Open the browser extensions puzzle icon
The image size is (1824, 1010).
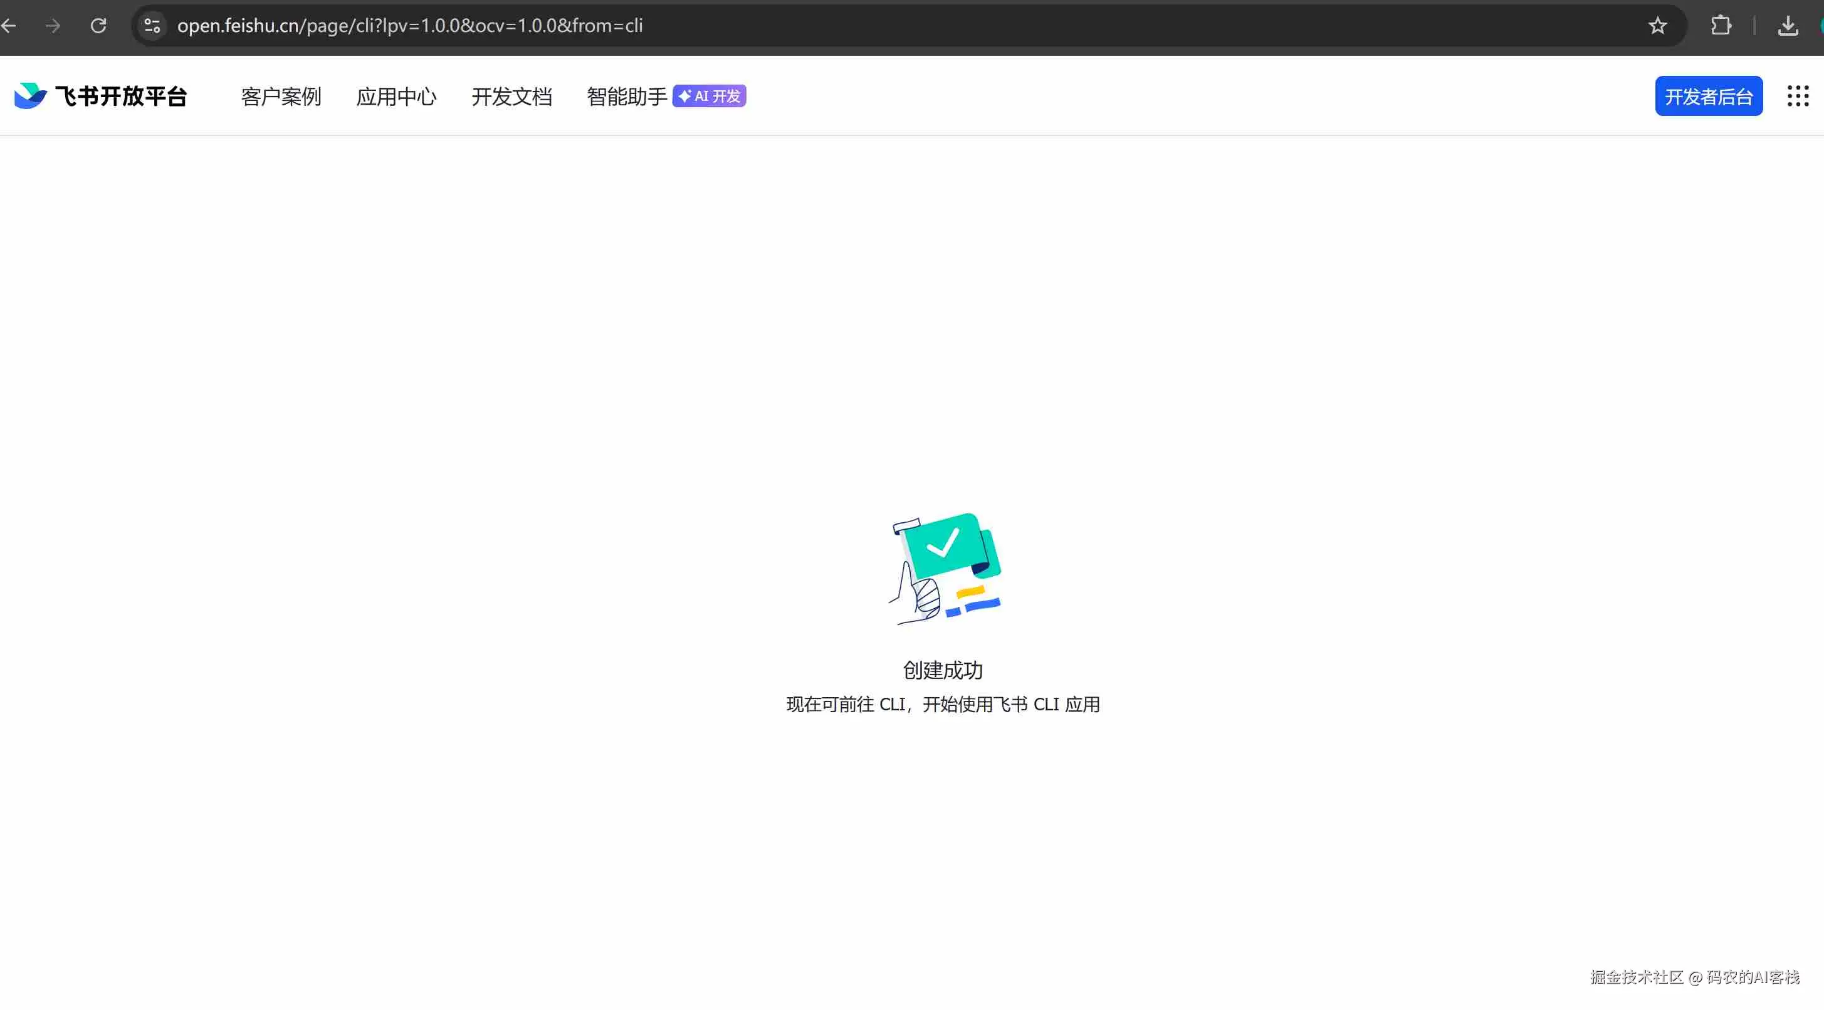coord(1721,26)
